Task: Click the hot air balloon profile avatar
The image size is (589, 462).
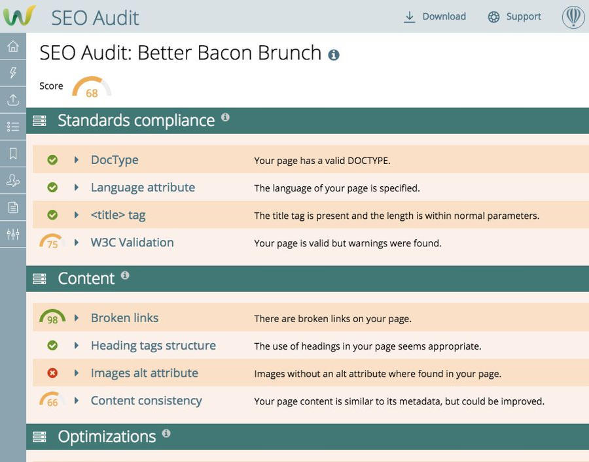Action: (573, 17)
